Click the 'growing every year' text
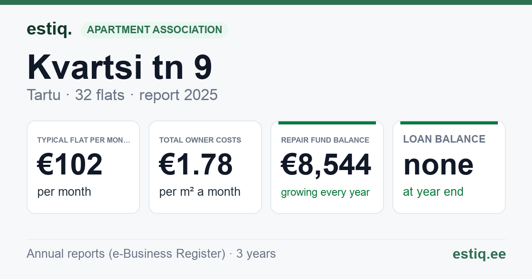The width and height of the screenshot is (532, 279). [325, 193]
